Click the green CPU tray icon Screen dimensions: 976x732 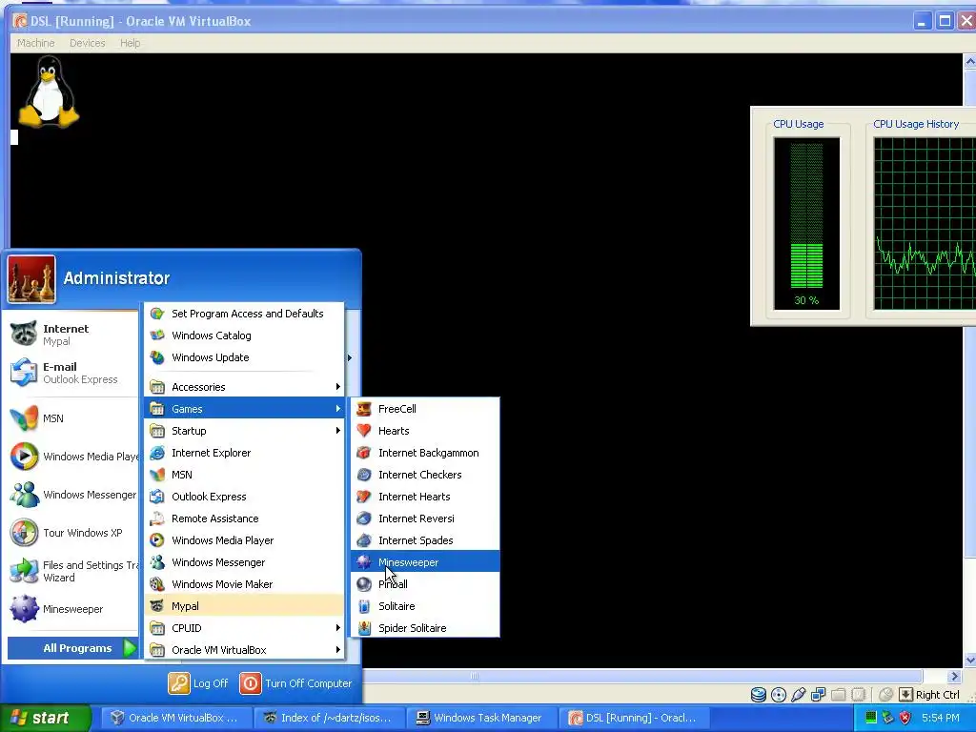coord(871,718)
